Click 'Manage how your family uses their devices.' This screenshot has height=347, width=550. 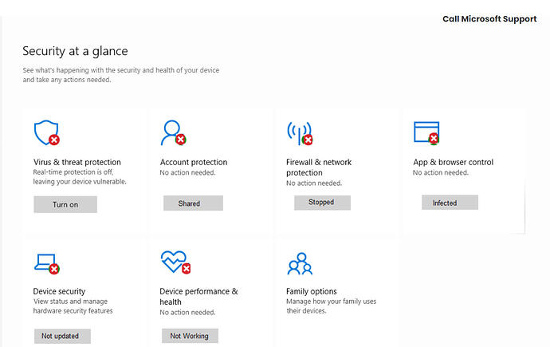pyautogui.click(x=331, y=306)
